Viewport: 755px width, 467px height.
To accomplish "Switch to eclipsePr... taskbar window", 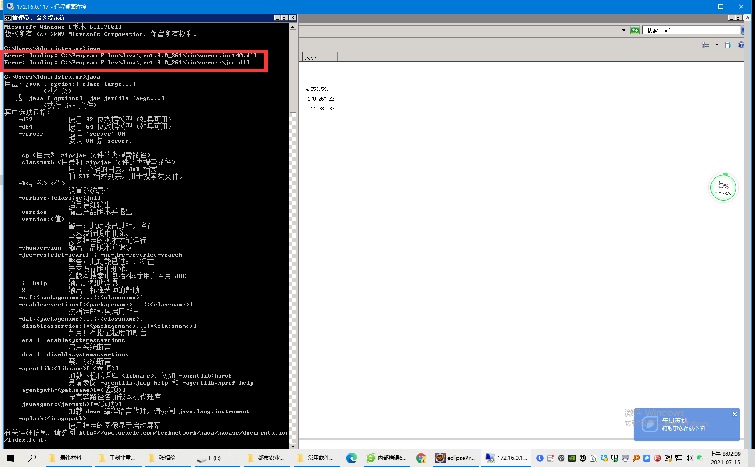I will tap(456, 458).
